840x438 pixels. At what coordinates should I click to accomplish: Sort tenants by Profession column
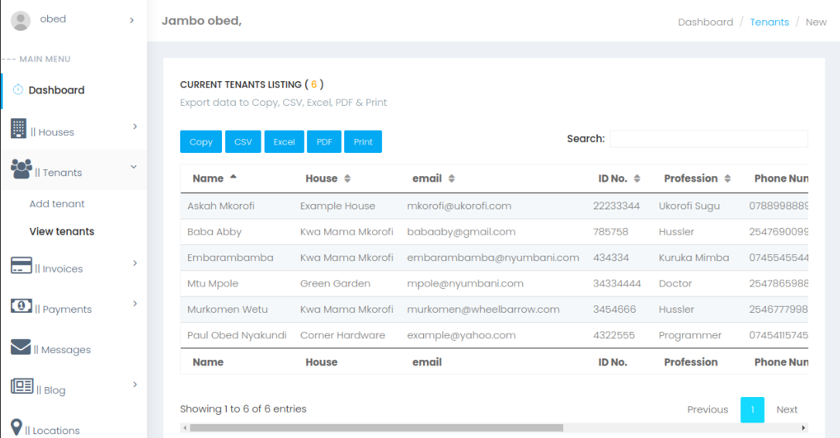pos(697,178)
